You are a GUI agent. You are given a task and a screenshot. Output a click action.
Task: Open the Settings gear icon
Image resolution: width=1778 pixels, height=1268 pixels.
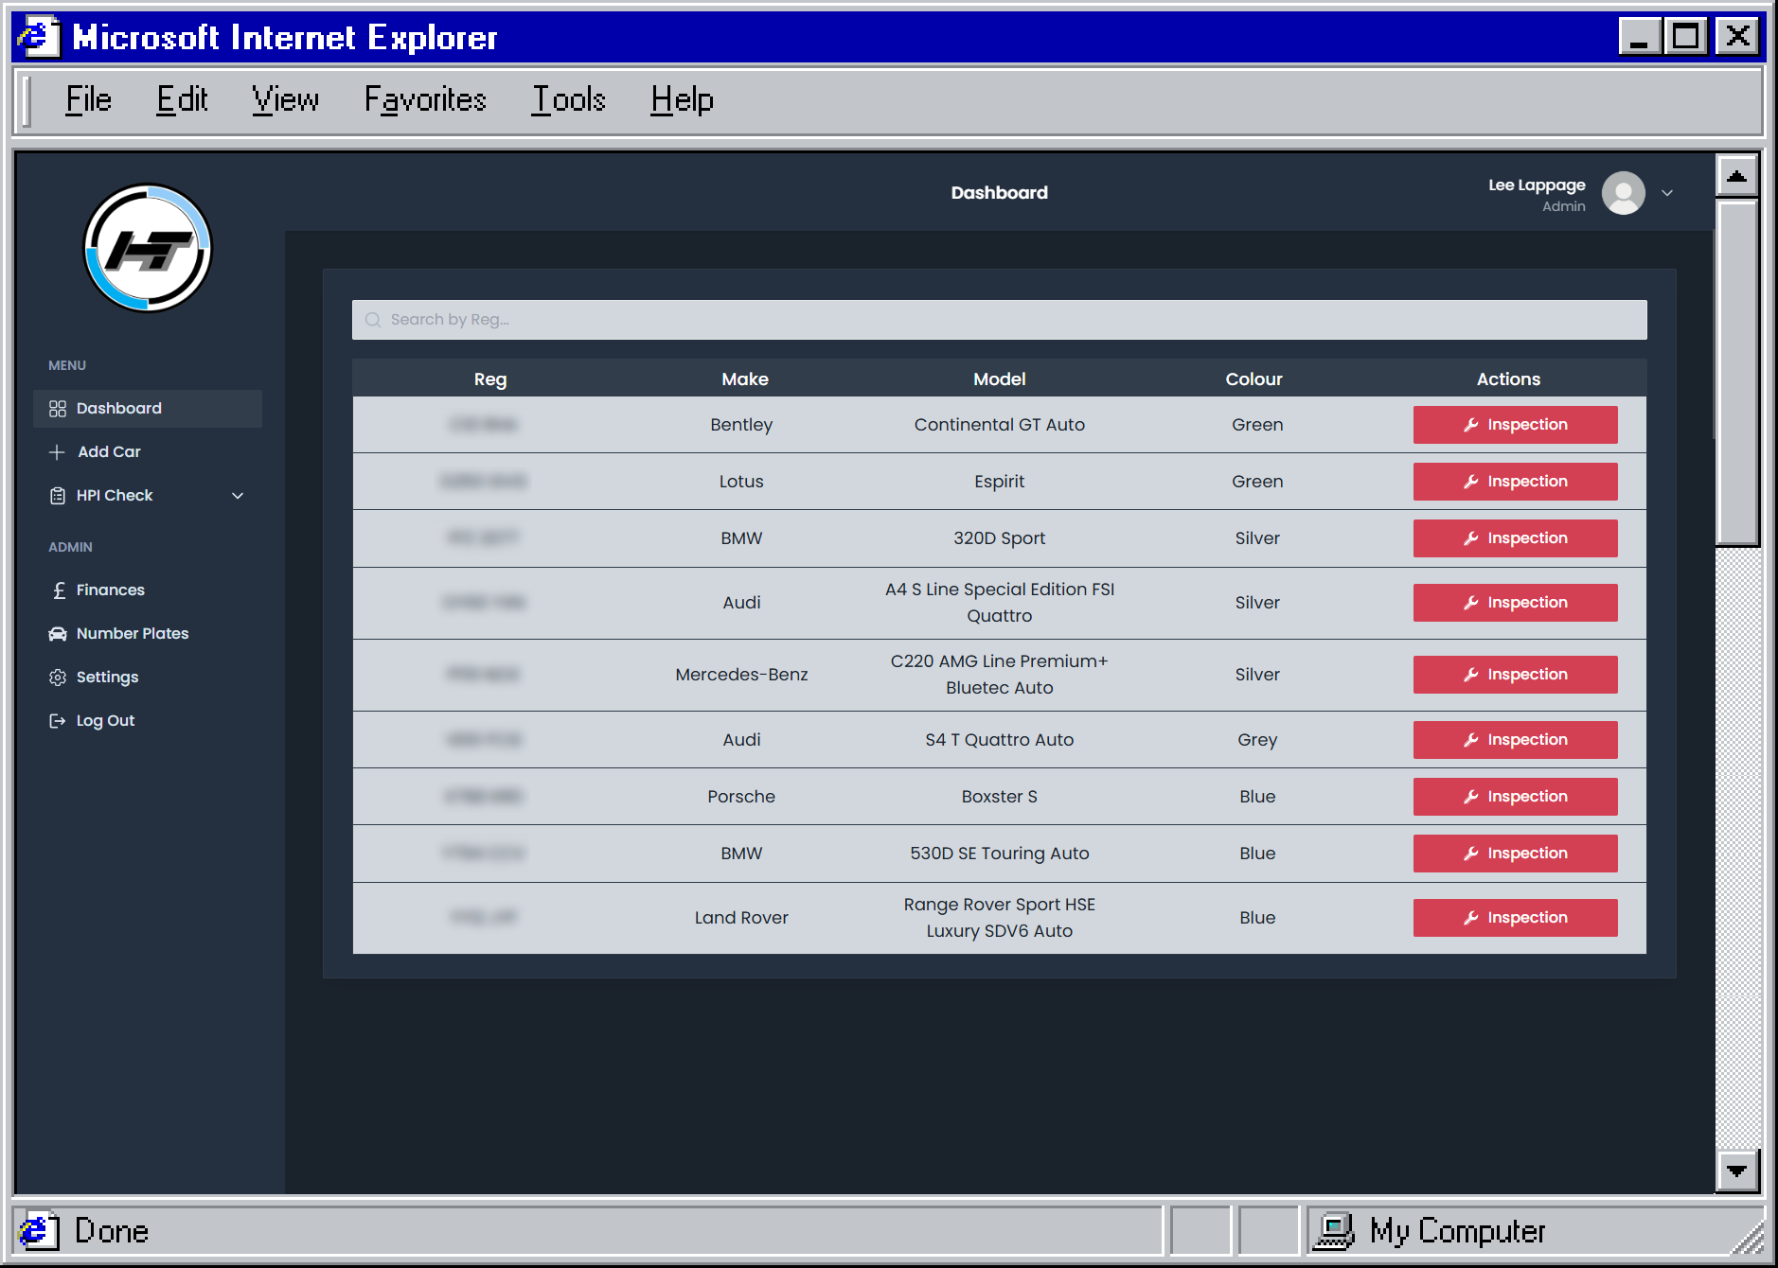(58, 677)
